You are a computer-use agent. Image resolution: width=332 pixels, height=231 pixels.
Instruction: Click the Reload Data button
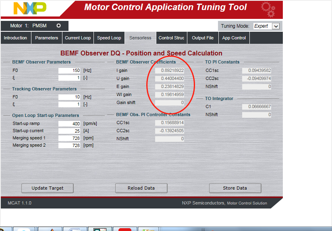(x=141, y=188)
